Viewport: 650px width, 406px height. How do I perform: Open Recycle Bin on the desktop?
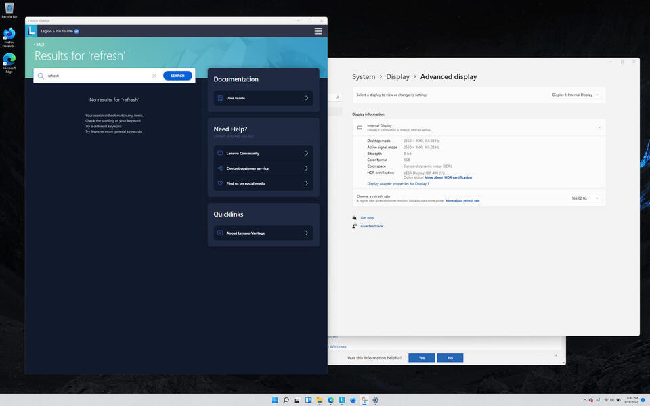pyautogui.click(x=9, y=10)
